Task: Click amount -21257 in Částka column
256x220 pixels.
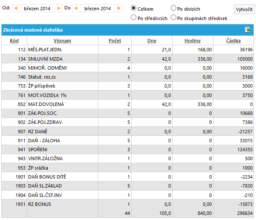Action: (x=245, y=132)
